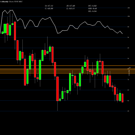
Task: Click the 74 price axis label
Action: (x=128, y=80)
